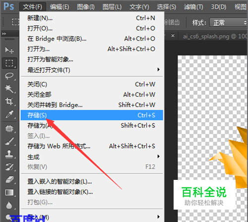Image resolution: width=248 pixels, height=222 pixels.
Task: Click the Photoshop Ps logo
Action: pos(9,6)
